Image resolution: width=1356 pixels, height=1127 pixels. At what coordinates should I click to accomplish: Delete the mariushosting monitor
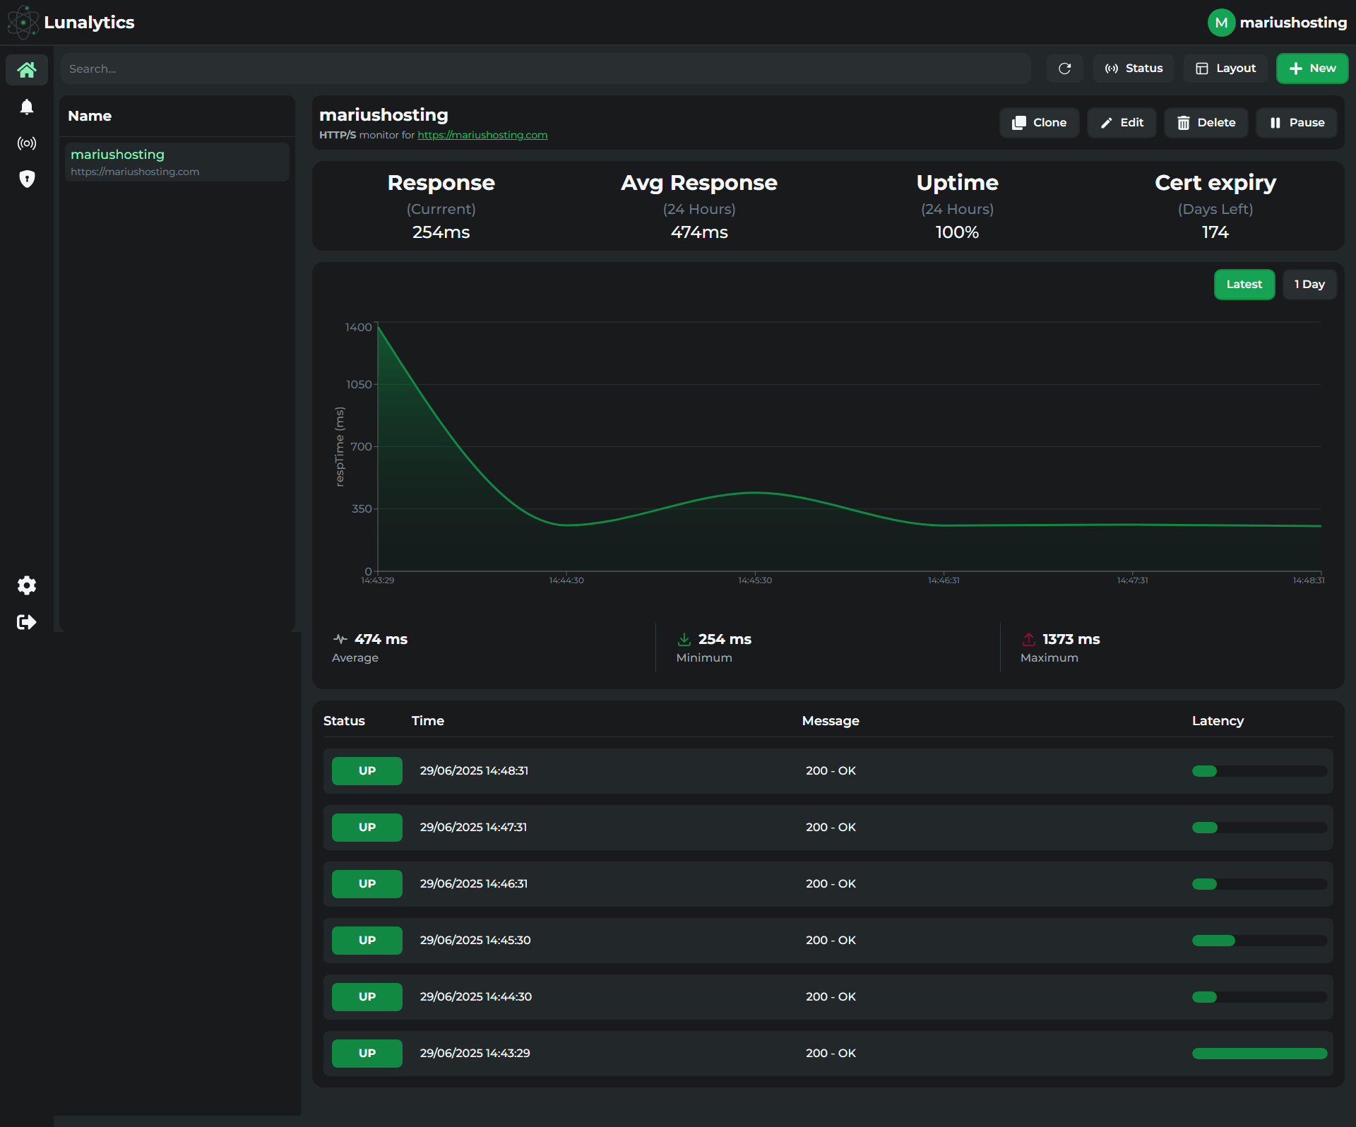pyautogui.click(x=1206, y=123)
